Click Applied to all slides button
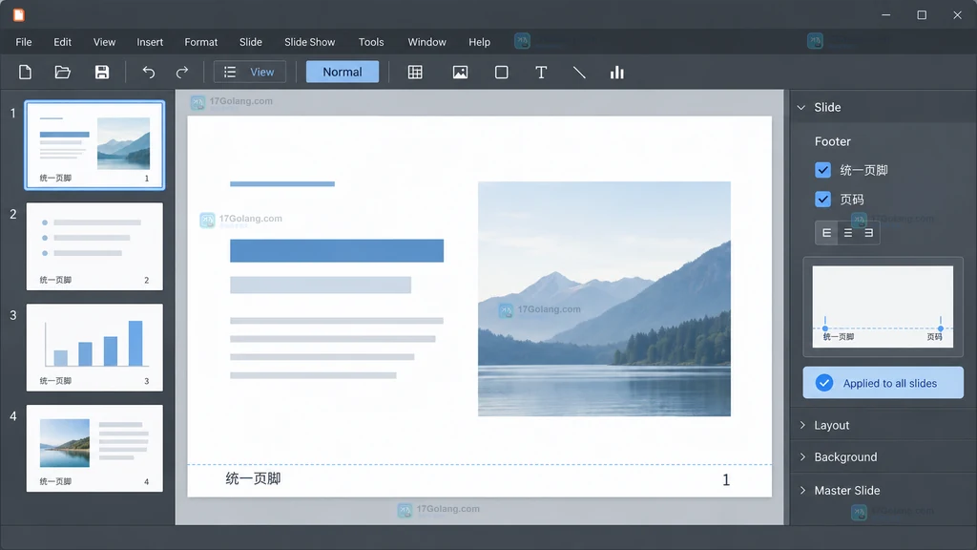The height and width of the screenshot is (550, 977). click(883, 383)
